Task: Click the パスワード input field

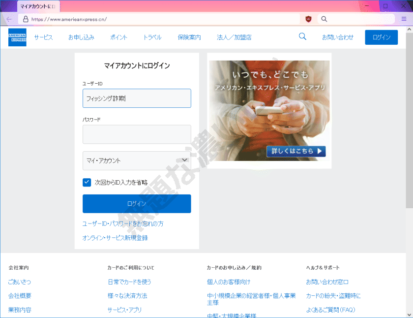Action: [137, 134]
